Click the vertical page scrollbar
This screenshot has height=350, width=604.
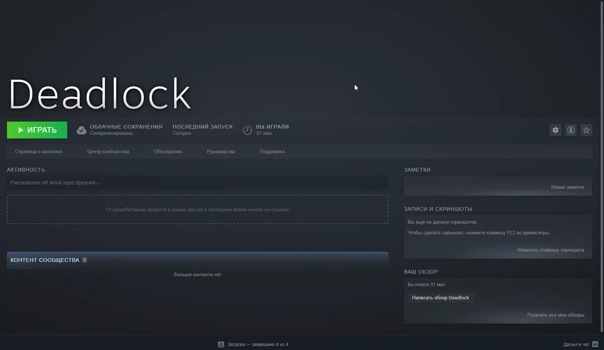tap(602, 167)
